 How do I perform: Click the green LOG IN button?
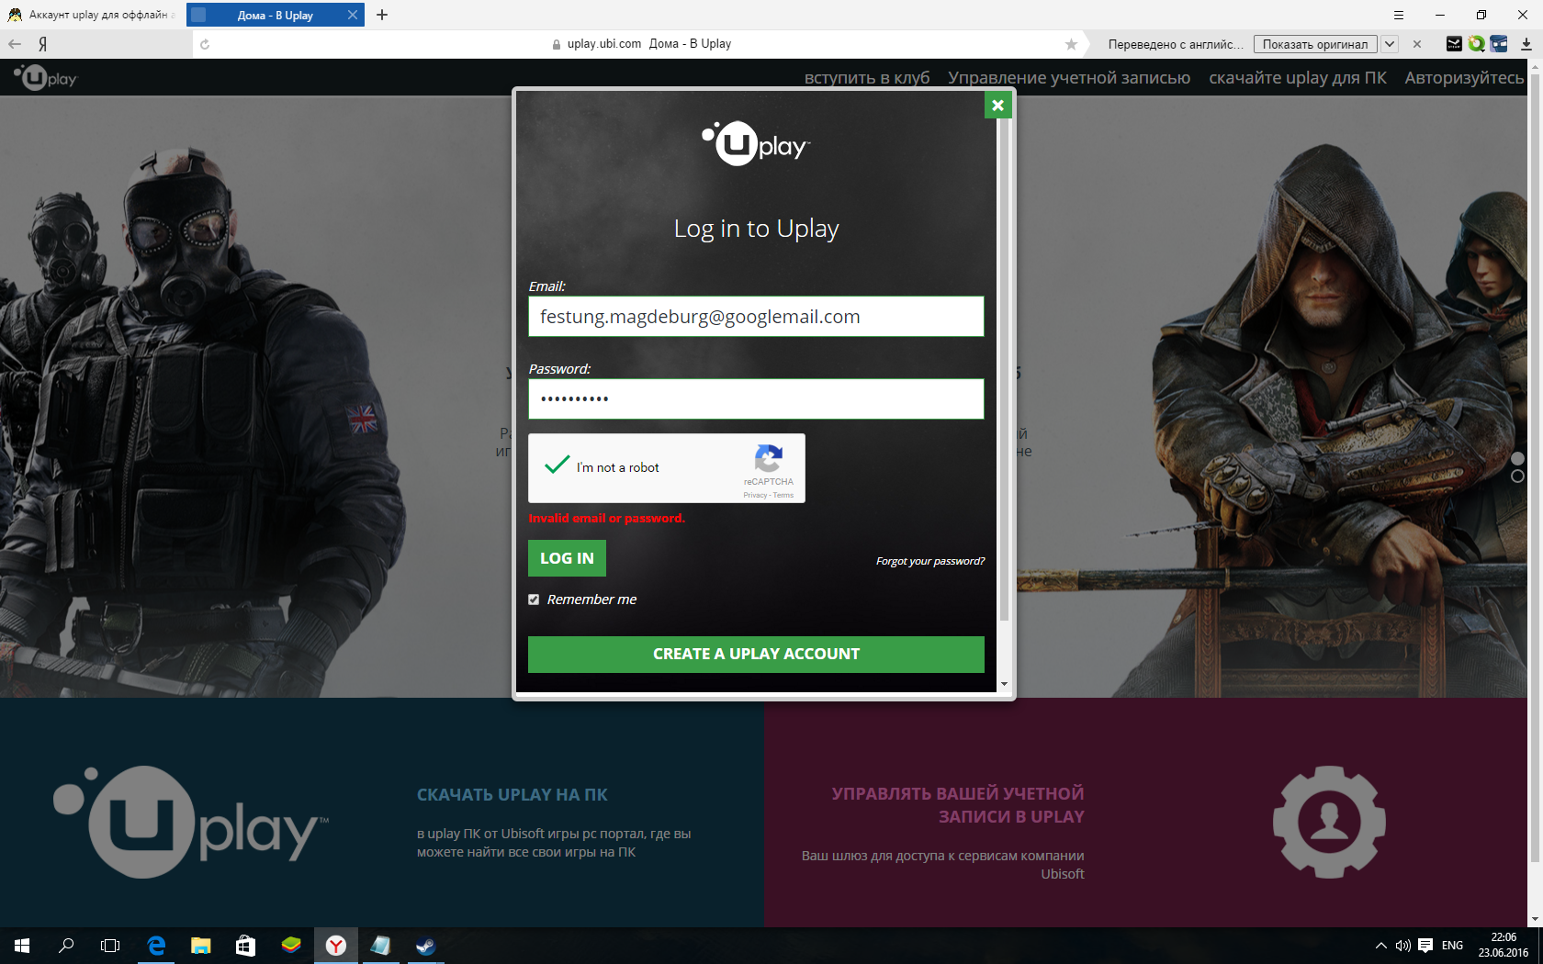567,558
